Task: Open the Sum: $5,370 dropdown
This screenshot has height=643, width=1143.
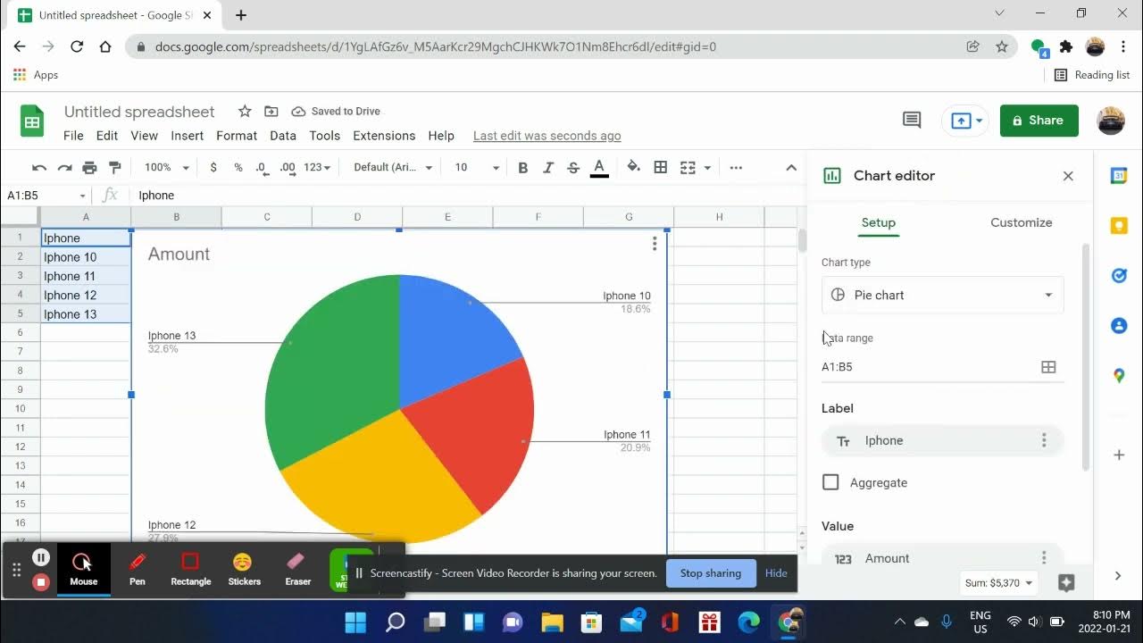Action: 999,583
